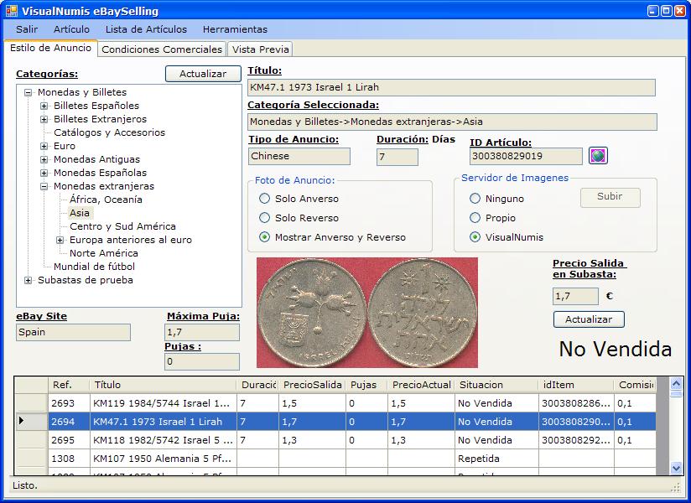This screenshot has width=691, height=503.
Task: Click 'Repetida' cell in row 1308
Action: (496, 459)
